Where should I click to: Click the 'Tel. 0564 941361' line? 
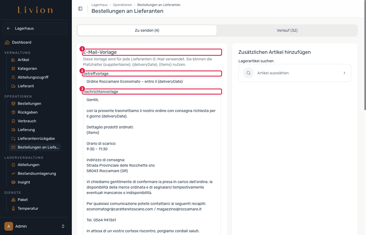[101, 220]
